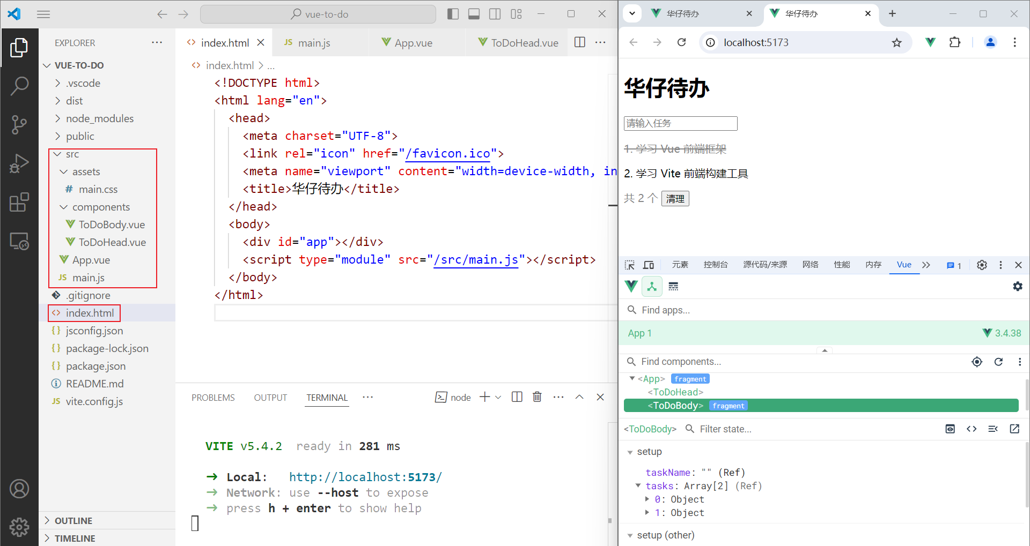
Task: Kill terminal using the trash icon
Action: [537, 397]
